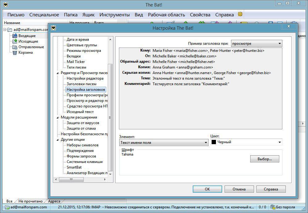Close the Настройка The Bat! dialog
The width and height of the screenshot is (308, 213).
click(x=289, y=26)
